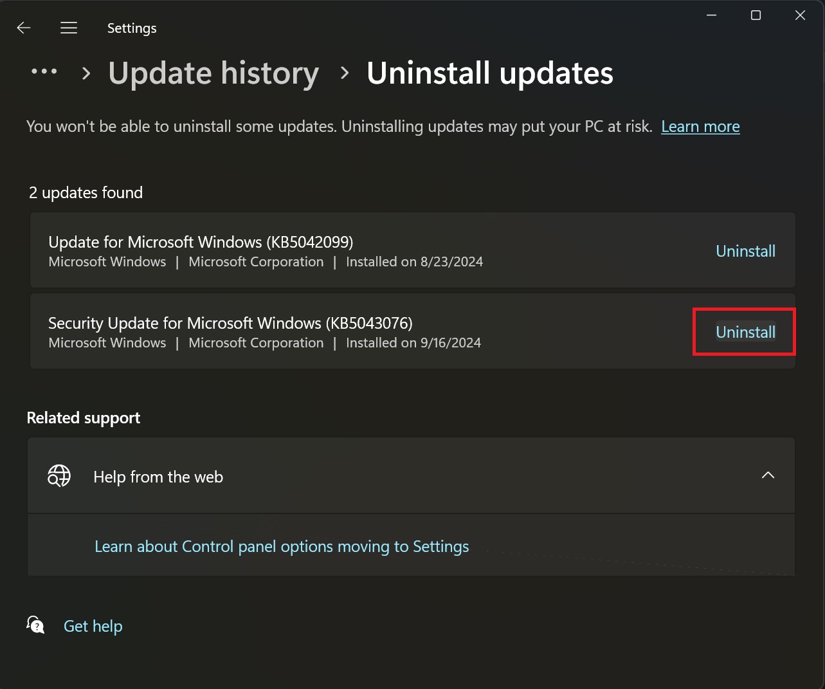Click the Installed on 8/23/2024 text
Screen dimensions: 825x689
415,262
